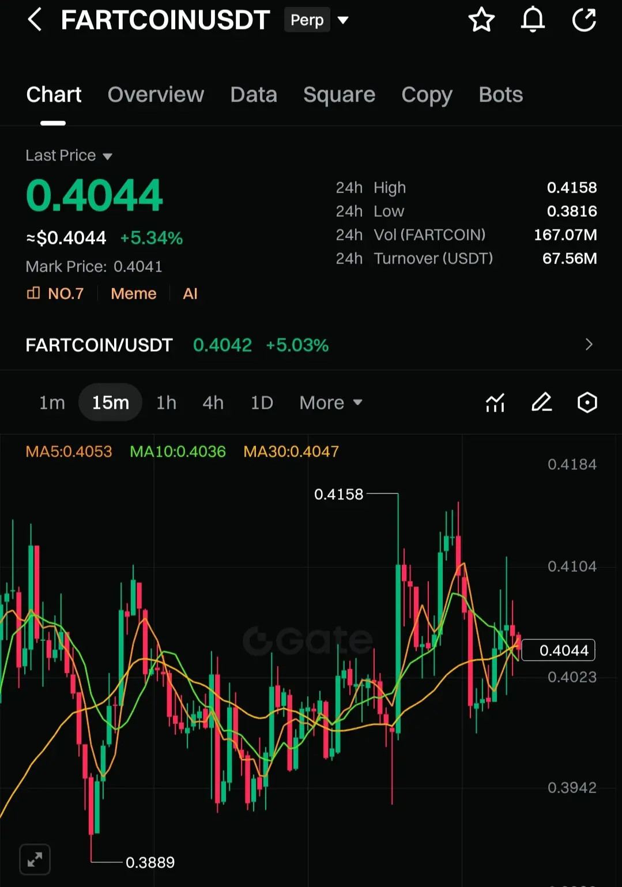Select the 1h timeframe
This screenshot has width=622, height=887.
pyautogui.click(x=166, y=402)
